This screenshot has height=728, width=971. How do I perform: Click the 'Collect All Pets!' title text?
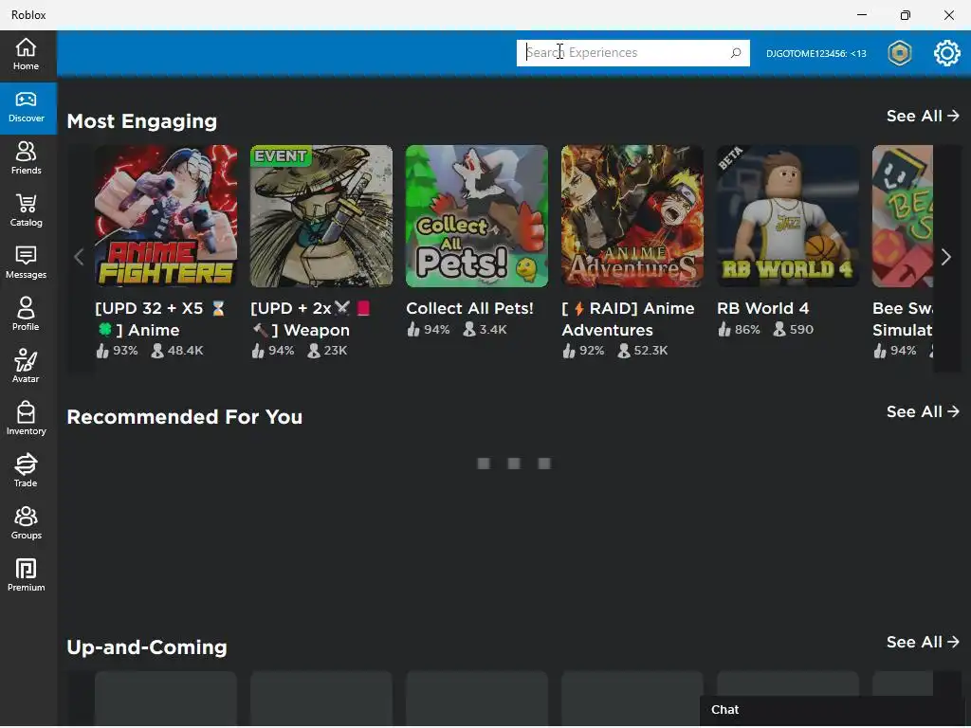(x=469, y=308)
